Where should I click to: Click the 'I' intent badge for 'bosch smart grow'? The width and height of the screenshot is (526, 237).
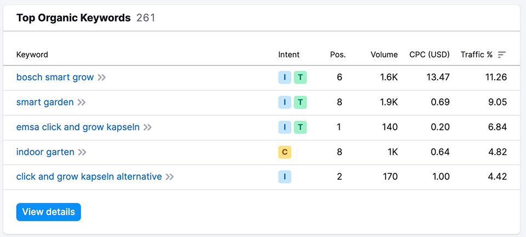pos(285,78)
